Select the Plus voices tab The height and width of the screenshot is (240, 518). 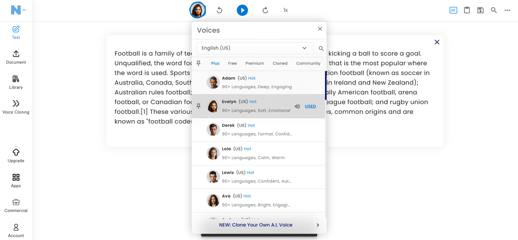click(215, 63)
